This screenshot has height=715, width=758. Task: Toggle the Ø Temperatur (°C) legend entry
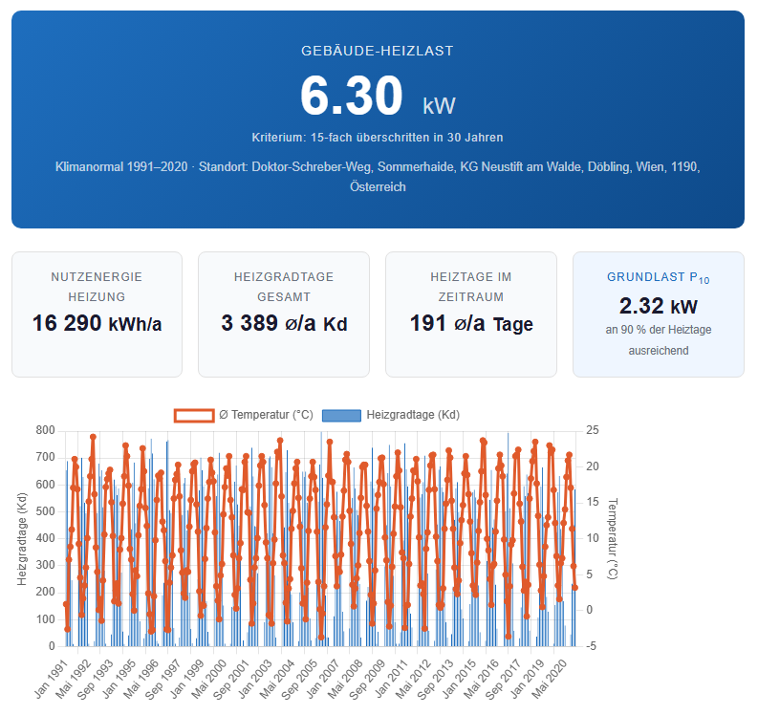coord(265,415)
